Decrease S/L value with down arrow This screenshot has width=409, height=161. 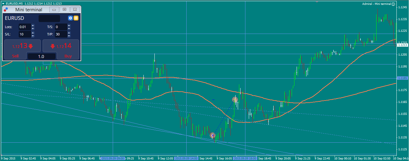pyautogui.click(x=33, y=36)
